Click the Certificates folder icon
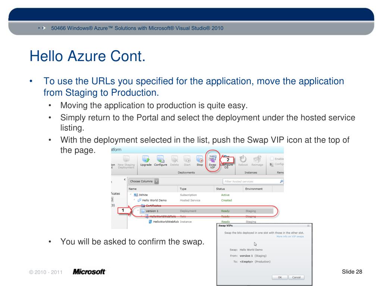Image resolution: width=382 pixels, height=286 pixels. (143, 206)
